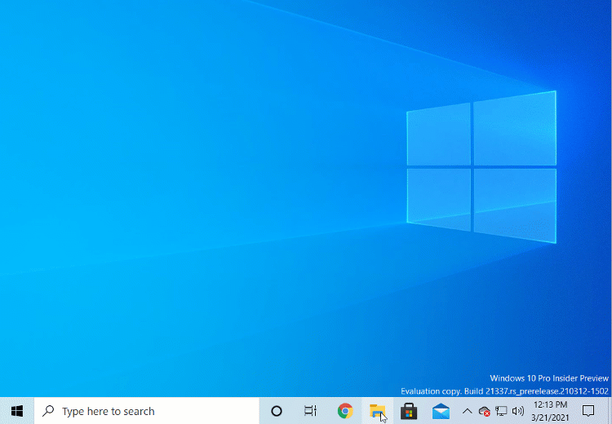Launch Google Chrome from the taskbar
Image resolution: width=612 pixels, height=424 pixels.
click(x=345, y=411)
